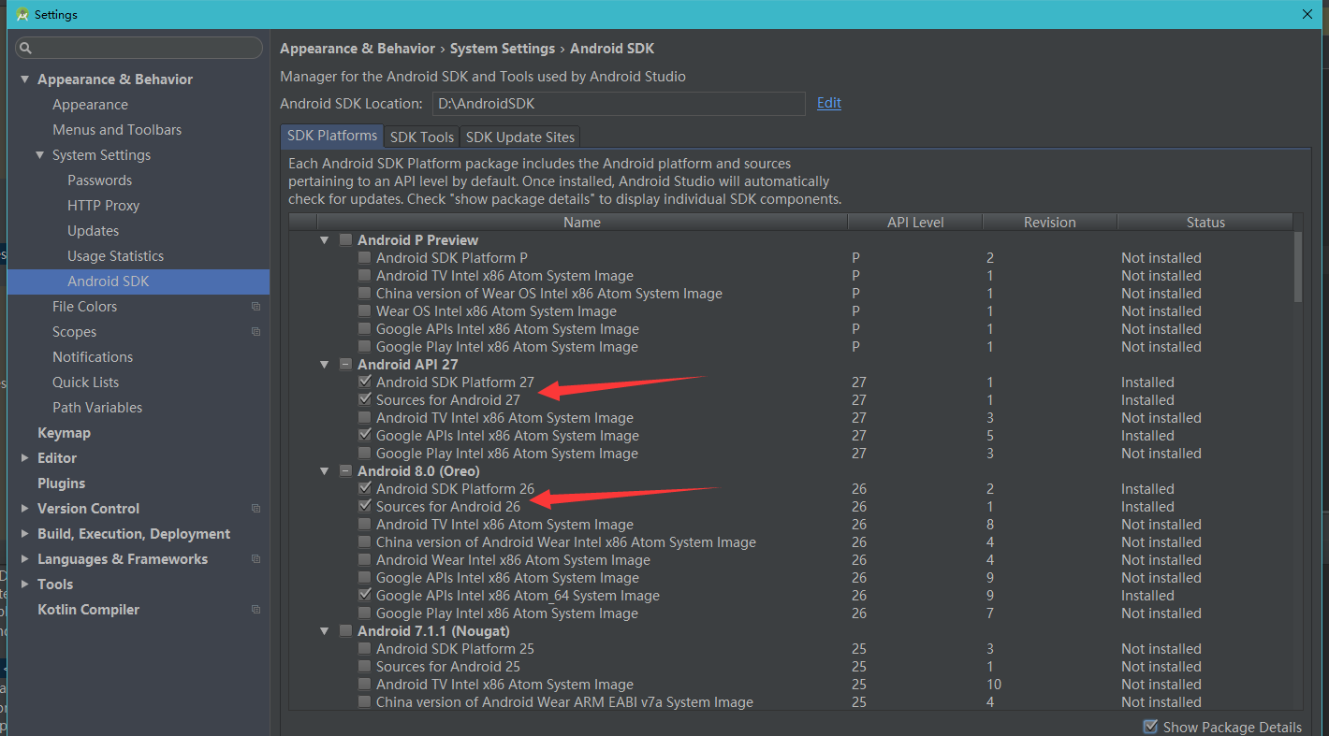1329x736 pixels.
Task: Click the project-level icon beside Kotlin Compiler
Action: [256, 610]
